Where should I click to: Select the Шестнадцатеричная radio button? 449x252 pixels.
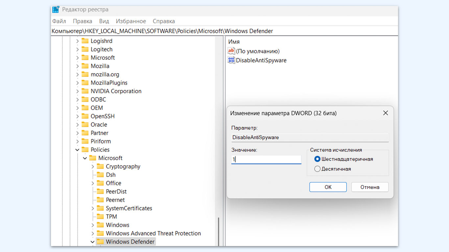[317, 159]
